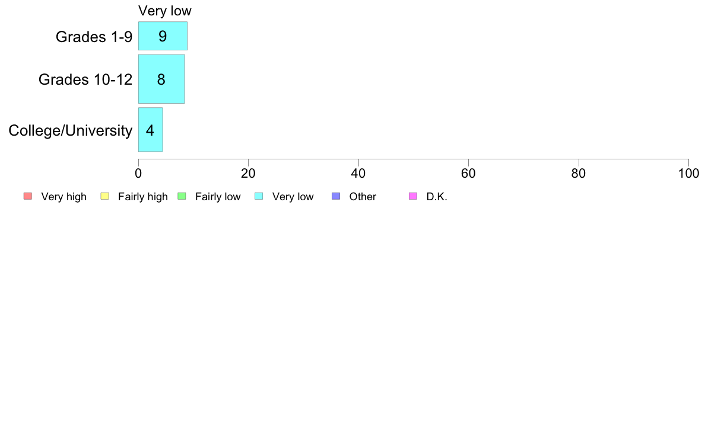
Task: Click the Other blue legend swatch
Action: [336, 196]
